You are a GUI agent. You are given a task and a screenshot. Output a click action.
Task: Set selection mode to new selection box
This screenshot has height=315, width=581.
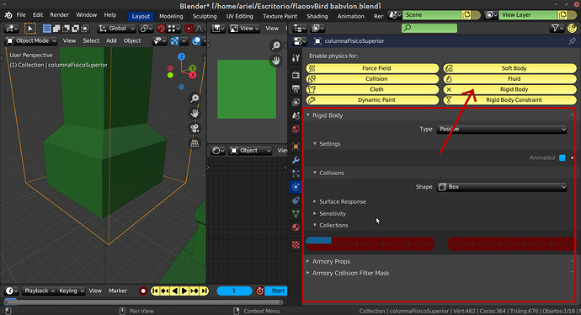[x=46, y=29]
